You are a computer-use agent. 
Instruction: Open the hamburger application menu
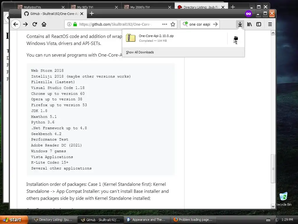tap(270, 24)
